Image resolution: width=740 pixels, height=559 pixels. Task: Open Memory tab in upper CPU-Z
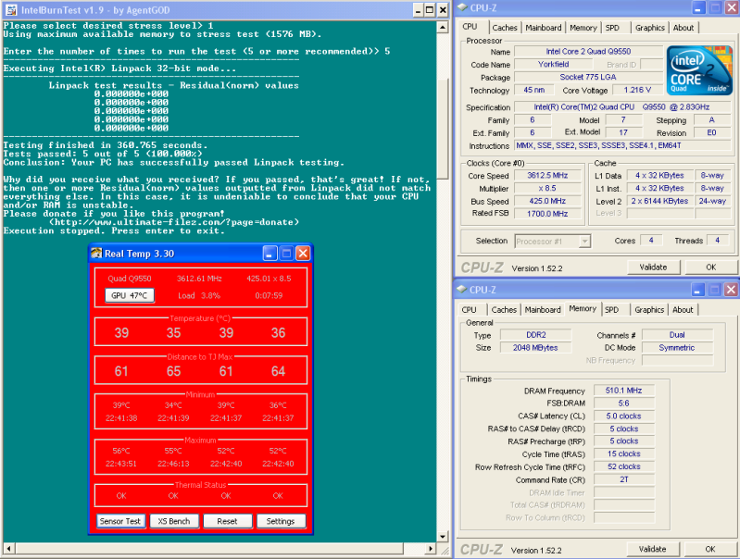(583, 28)
